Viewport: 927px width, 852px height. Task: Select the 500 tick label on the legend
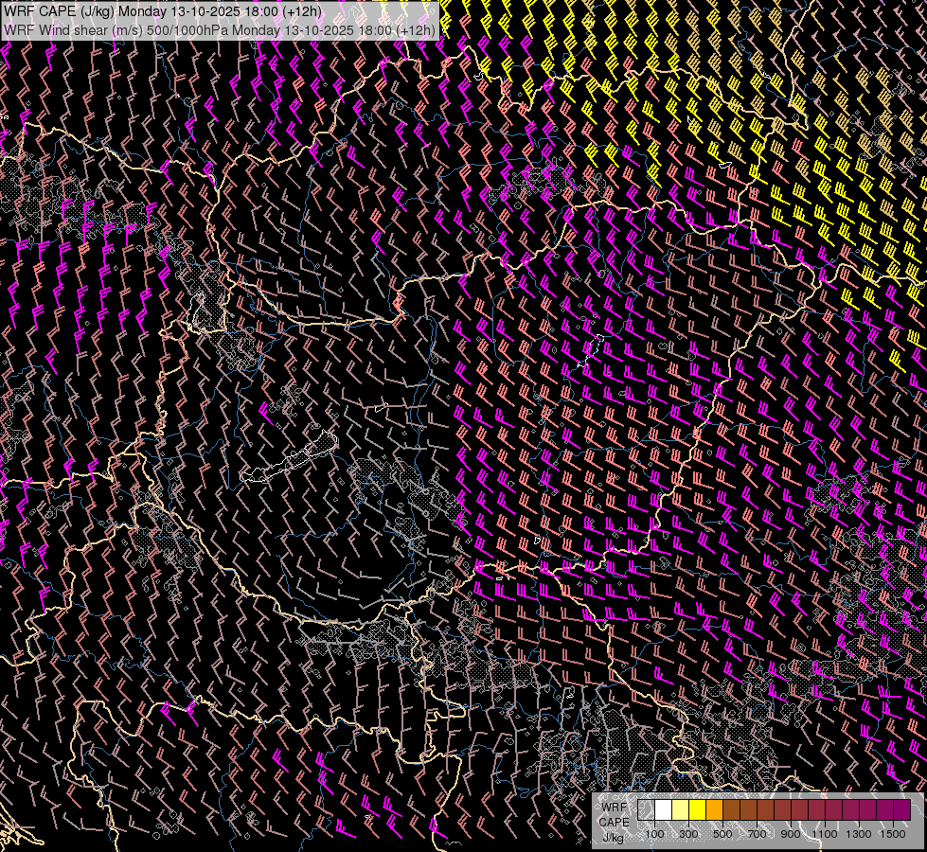(x=722, y=834)
